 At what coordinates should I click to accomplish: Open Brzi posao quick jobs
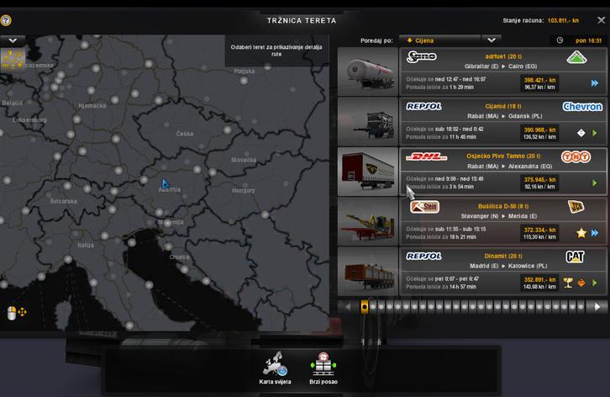tap(323, 366)
